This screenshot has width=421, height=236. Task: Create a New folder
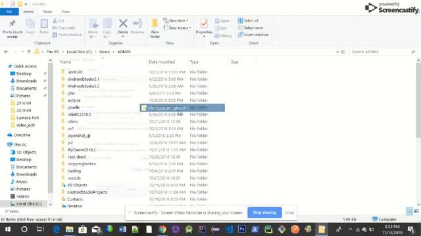coord(155,28)
